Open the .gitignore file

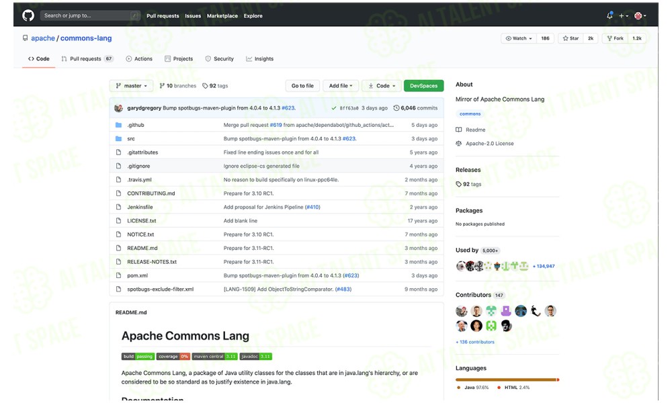click(x=138, y=166)
